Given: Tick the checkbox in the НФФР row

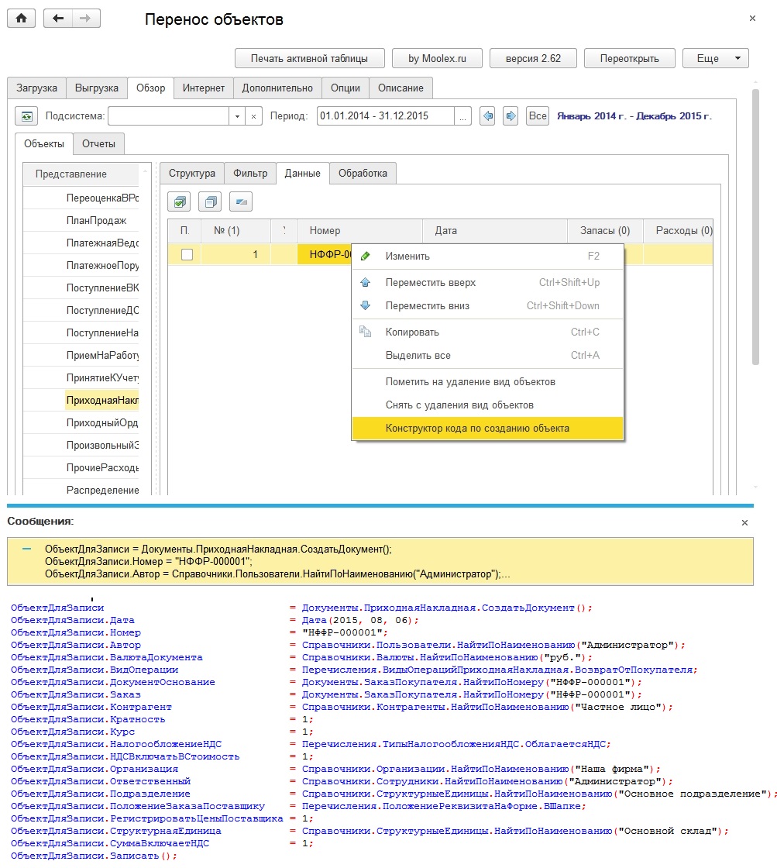Looking at the screenshot, I should [x=187, y=255].
